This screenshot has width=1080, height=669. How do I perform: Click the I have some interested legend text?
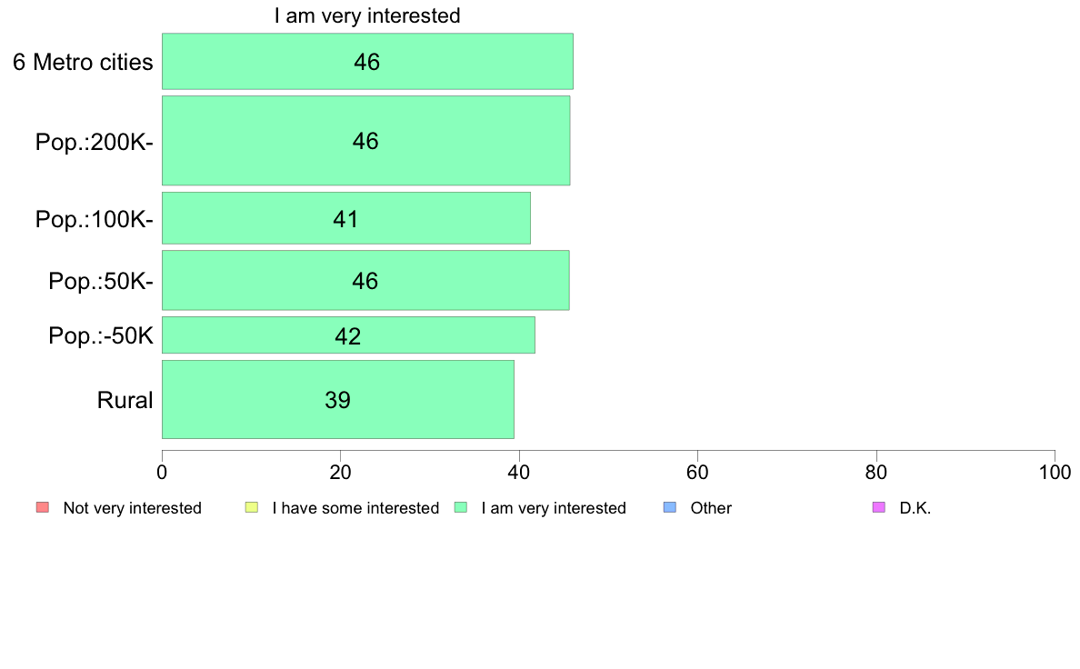(x=355, y=508)
